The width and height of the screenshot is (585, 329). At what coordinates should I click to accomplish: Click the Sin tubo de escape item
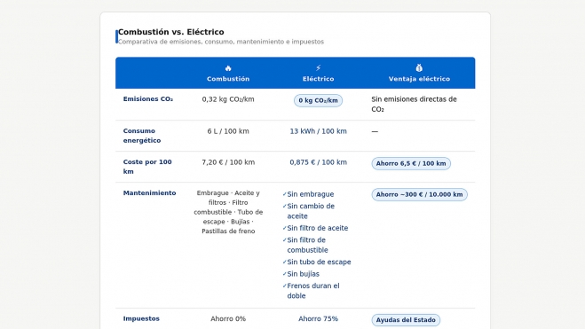point(317,262)
